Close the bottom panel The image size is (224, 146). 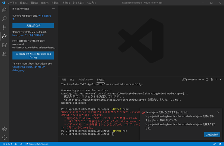pos(220,79)
